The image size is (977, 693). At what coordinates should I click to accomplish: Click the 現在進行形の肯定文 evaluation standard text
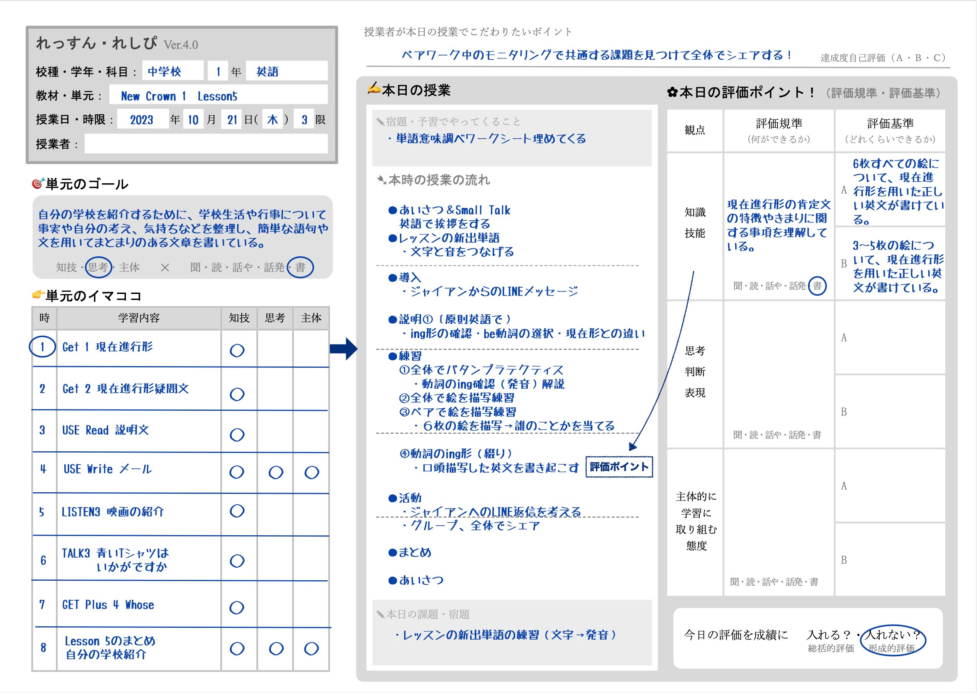coord(779,225)
